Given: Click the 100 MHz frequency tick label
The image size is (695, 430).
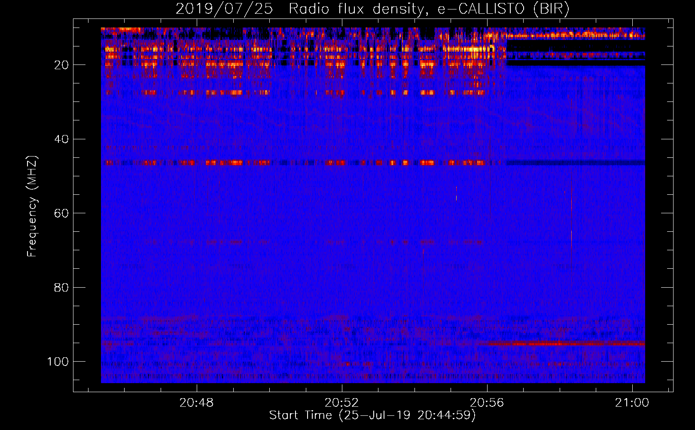Looking at the screenshot, I should click(x=58, y=361).
